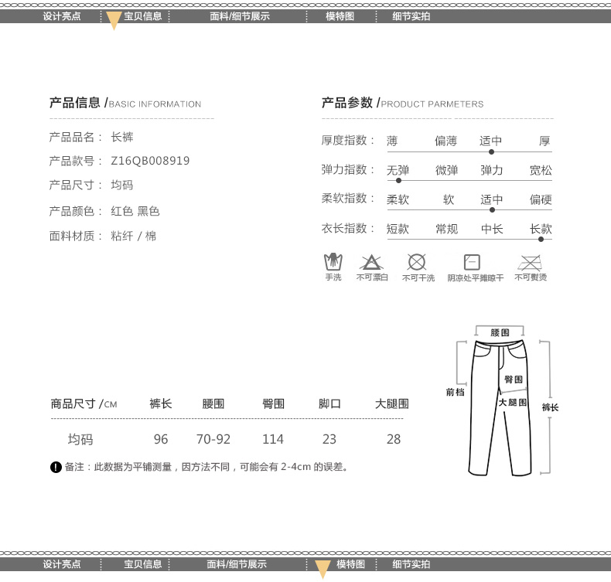
Task: Click the product model number Z16QB008919
Action: tap(150, 161)
